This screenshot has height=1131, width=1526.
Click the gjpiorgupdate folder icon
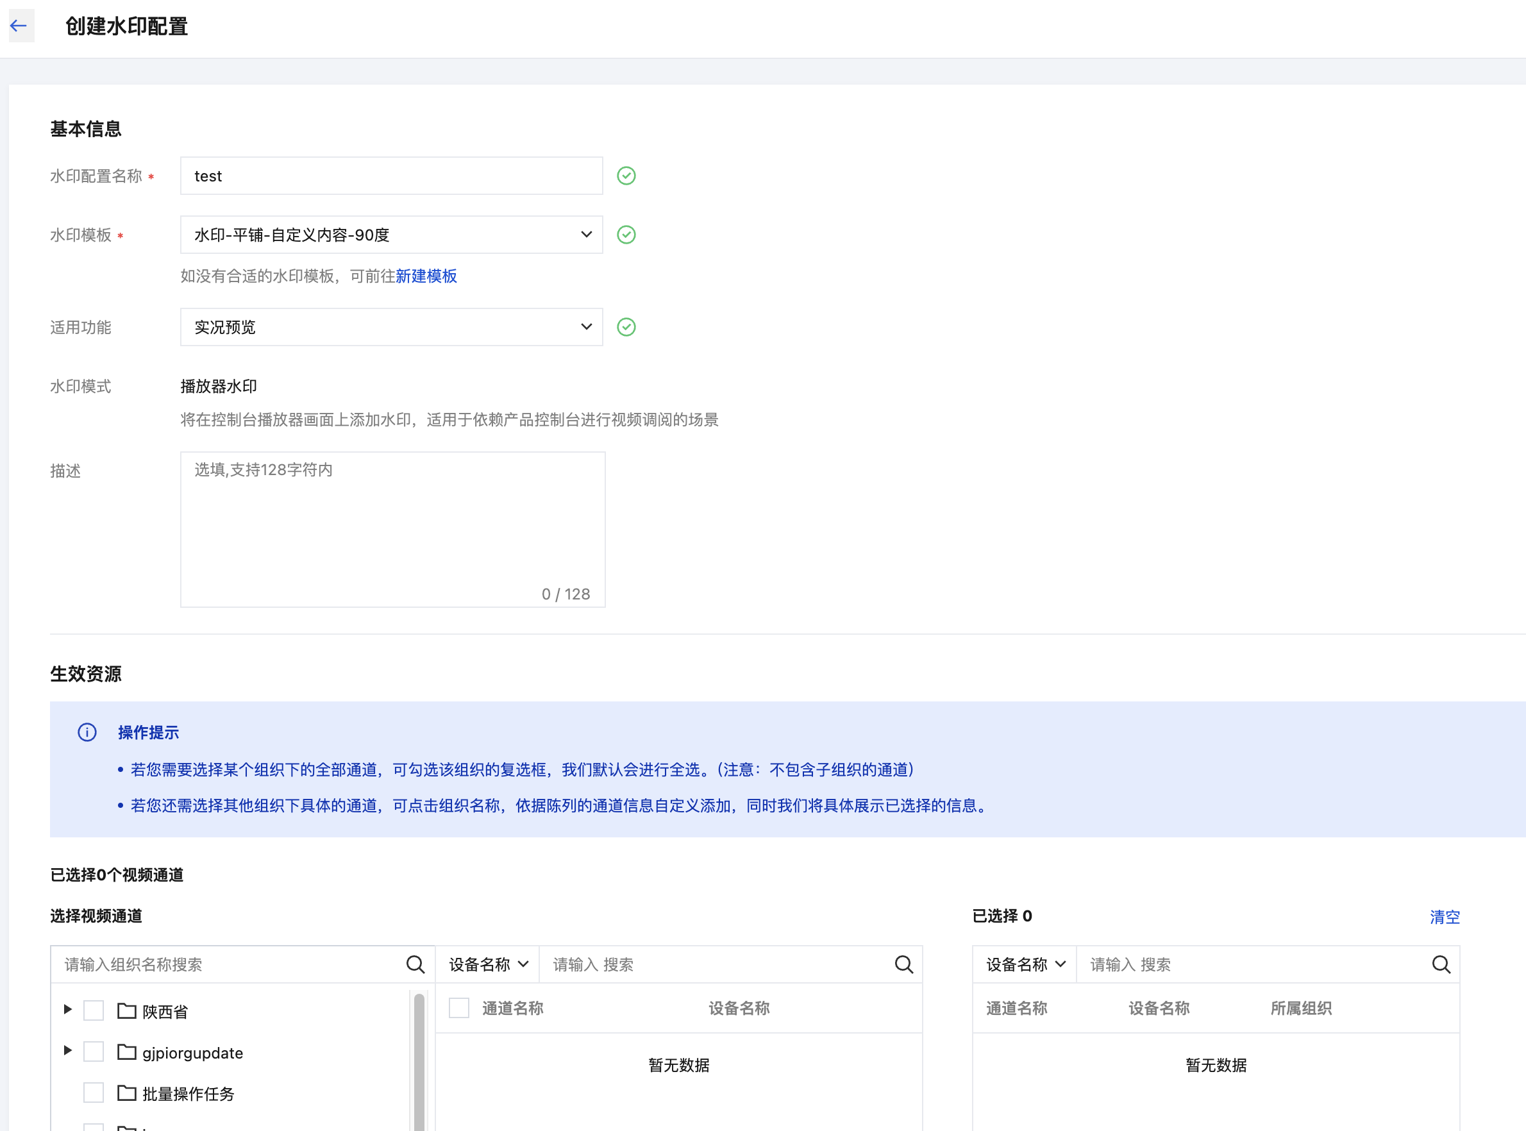tap(127, 1051)
